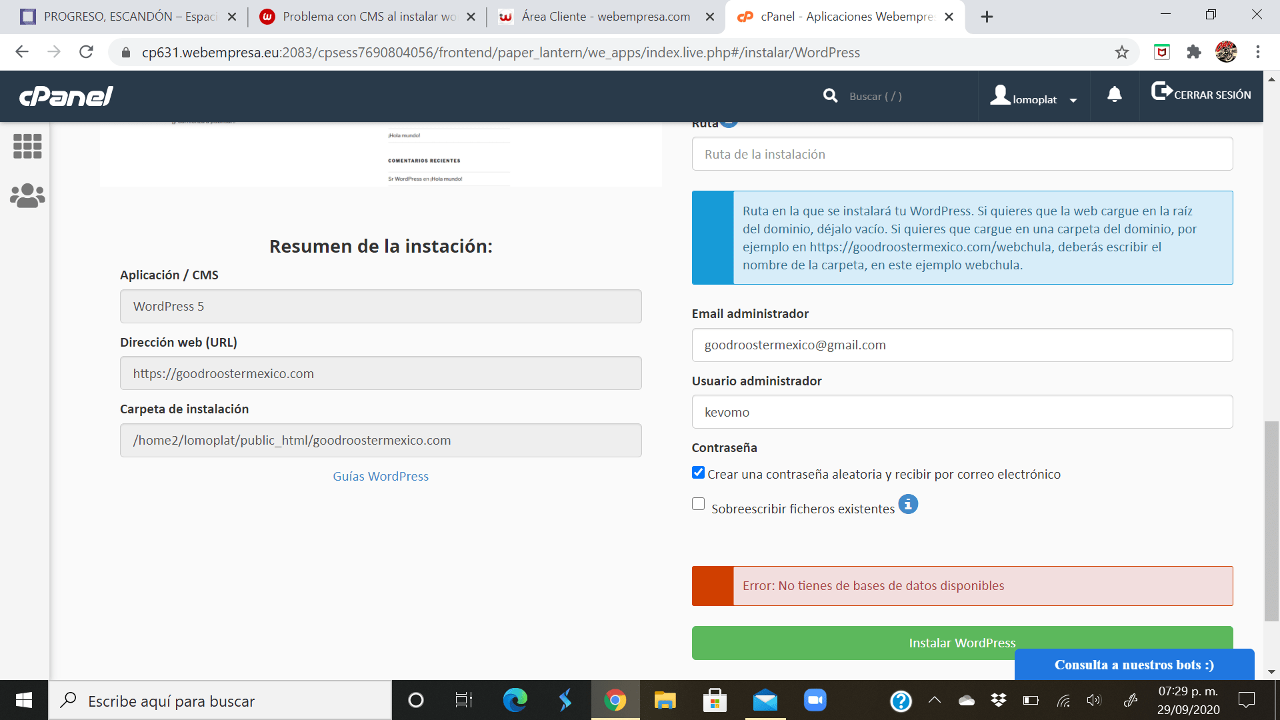Viewport: 1280px width, 720px height.
Task: Click CERRAR SESIÓN to log out
Action: [1201, 93]
